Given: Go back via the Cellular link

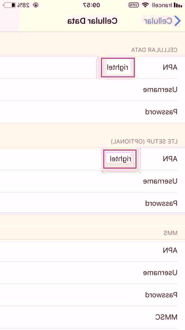Looking at the screenshot, I should (x=158, y=21).
